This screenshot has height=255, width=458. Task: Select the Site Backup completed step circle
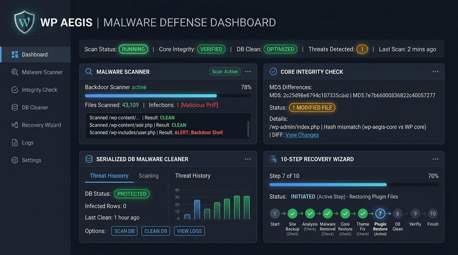(x=292, y=213)
